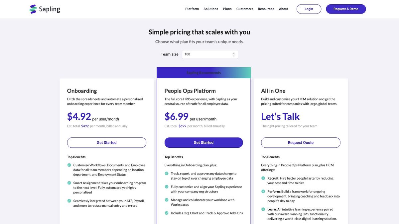
Task: Click the checkmark beside Smart Assignment benefit
Action: (69, 183)
